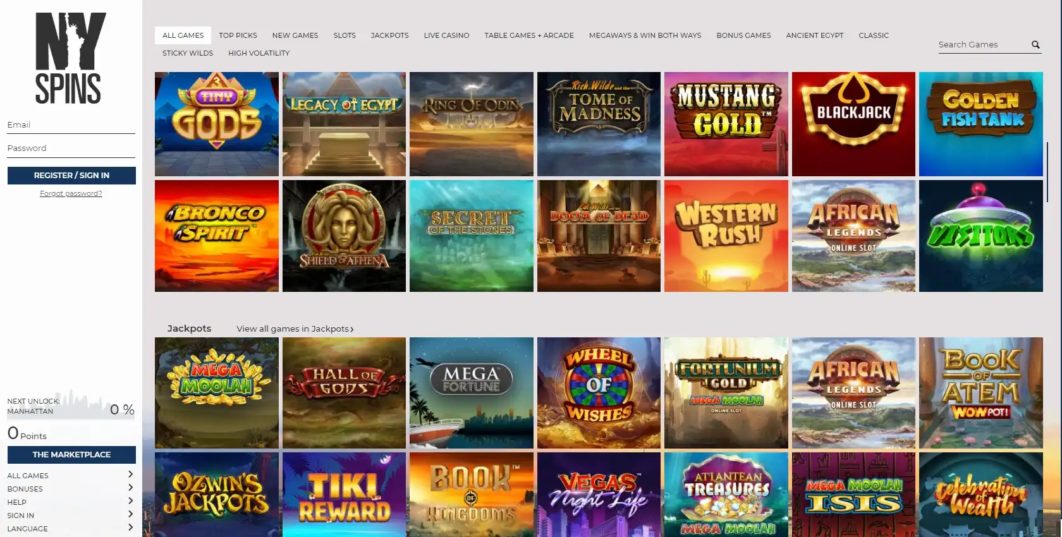Screen dimensions: 1062x537
Task: Click the Forgot password link
Action: pyautogui.click(x=71, y=193)
